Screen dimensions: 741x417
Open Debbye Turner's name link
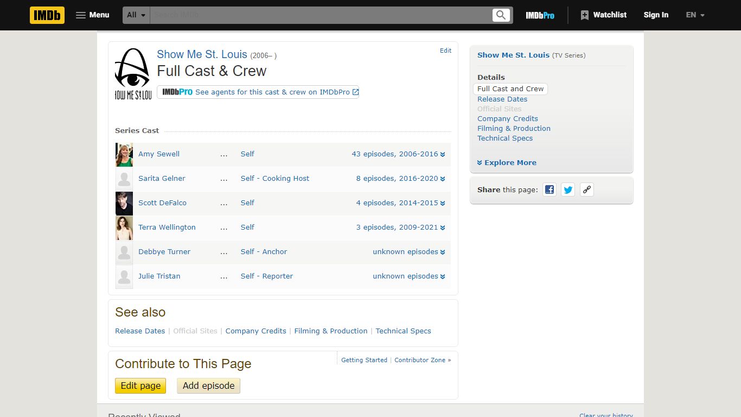[x=164, y=252]
